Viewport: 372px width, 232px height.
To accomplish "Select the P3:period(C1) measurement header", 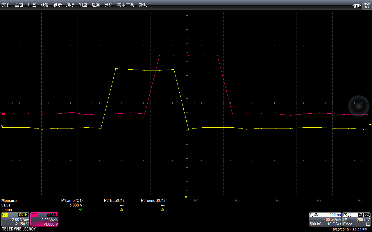I will (153, 200).
